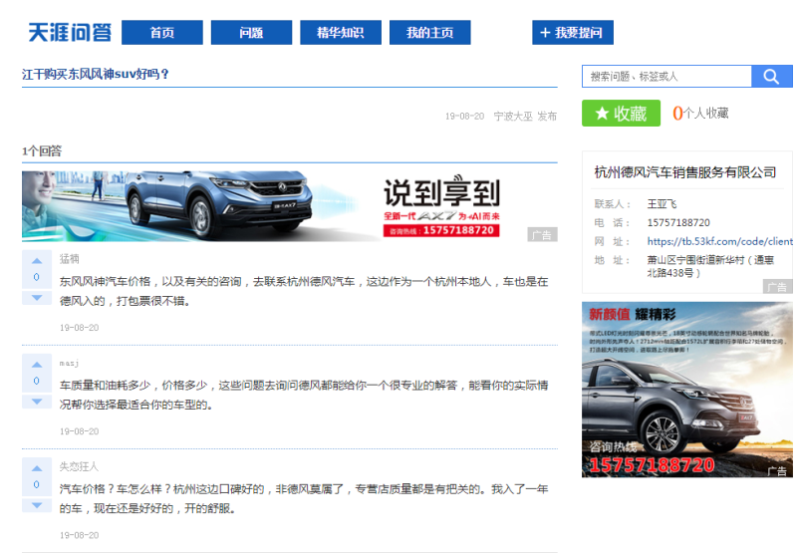The image size is (797, 553).
Task: Click company name 杭州德风汽车销售服务有限公司
Action: pyautogui.click(x=685, y=172)
